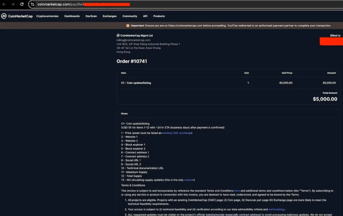Open the Products menu
This screenshot has width=343, height=216.
tap(159, 16)
